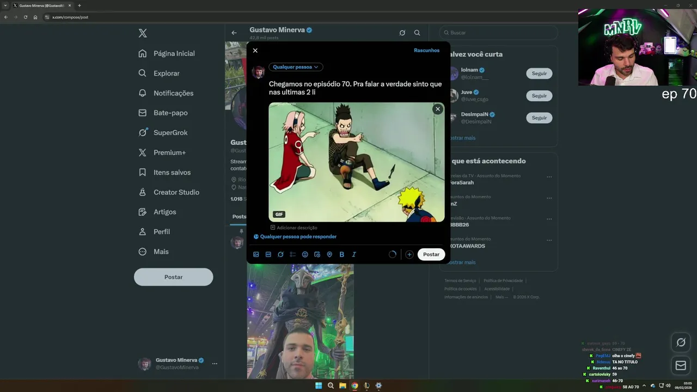This screenshot has width=697, height=392.
Task: Open Perfil in the sidebar
Action: 155,231
